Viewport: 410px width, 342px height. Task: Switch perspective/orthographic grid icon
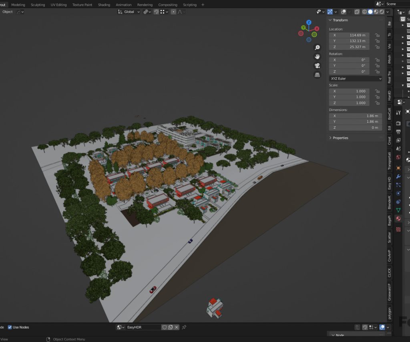[317, 75]
